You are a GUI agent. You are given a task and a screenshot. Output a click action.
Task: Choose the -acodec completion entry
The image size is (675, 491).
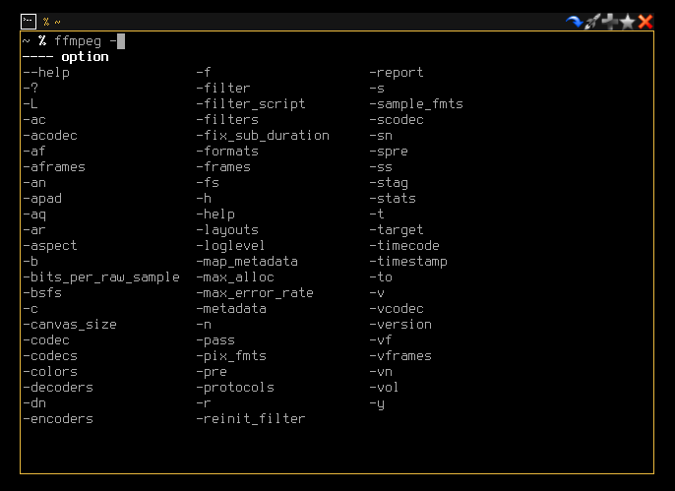point(50,136)
